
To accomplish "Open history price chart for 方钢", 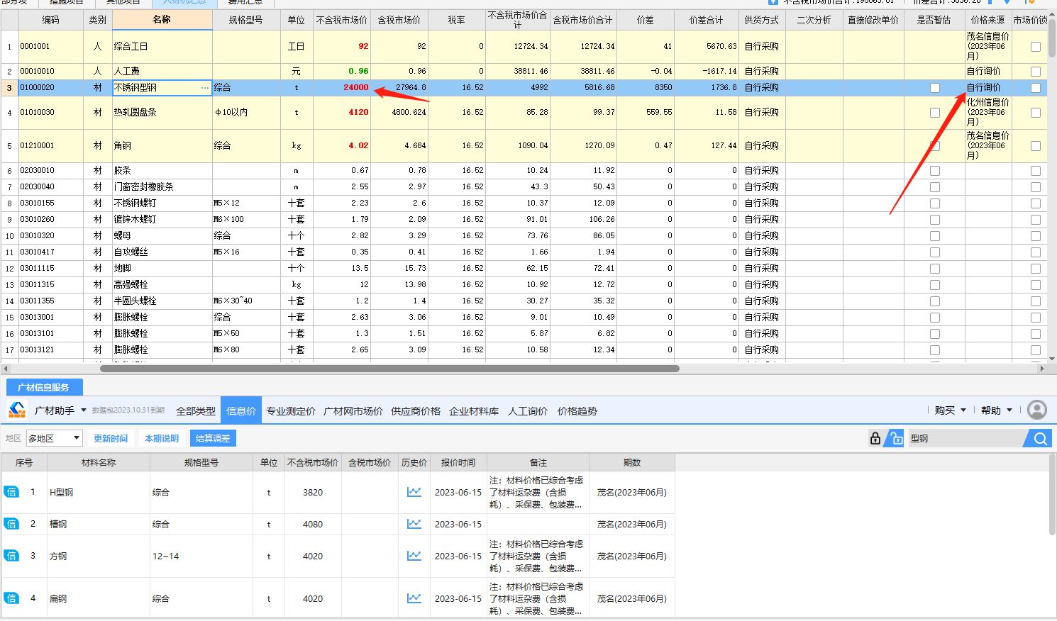I will point(414,556).
